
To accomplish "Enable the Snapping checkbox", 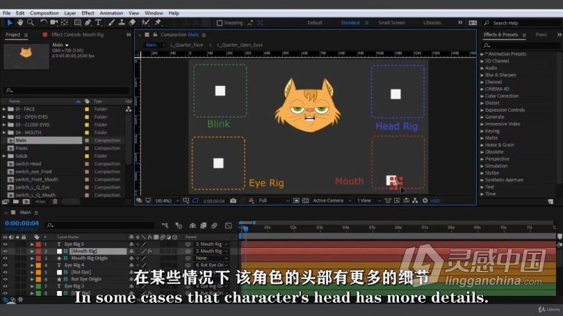I will (x=220, y=23).
